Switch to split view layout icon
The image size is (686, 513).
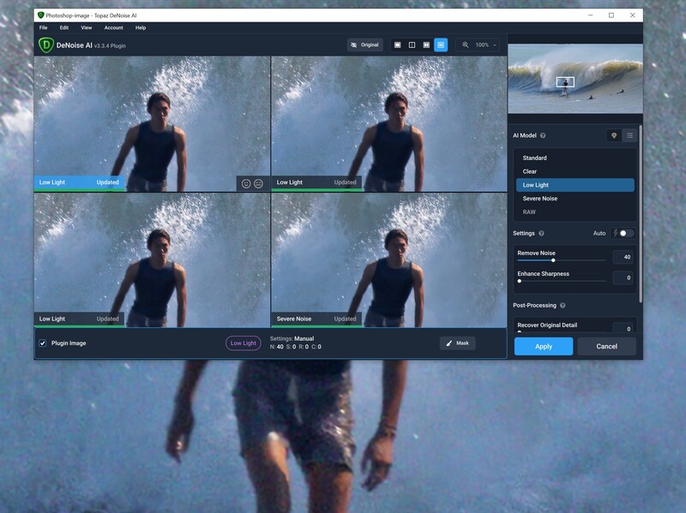[x=412, y=45]
